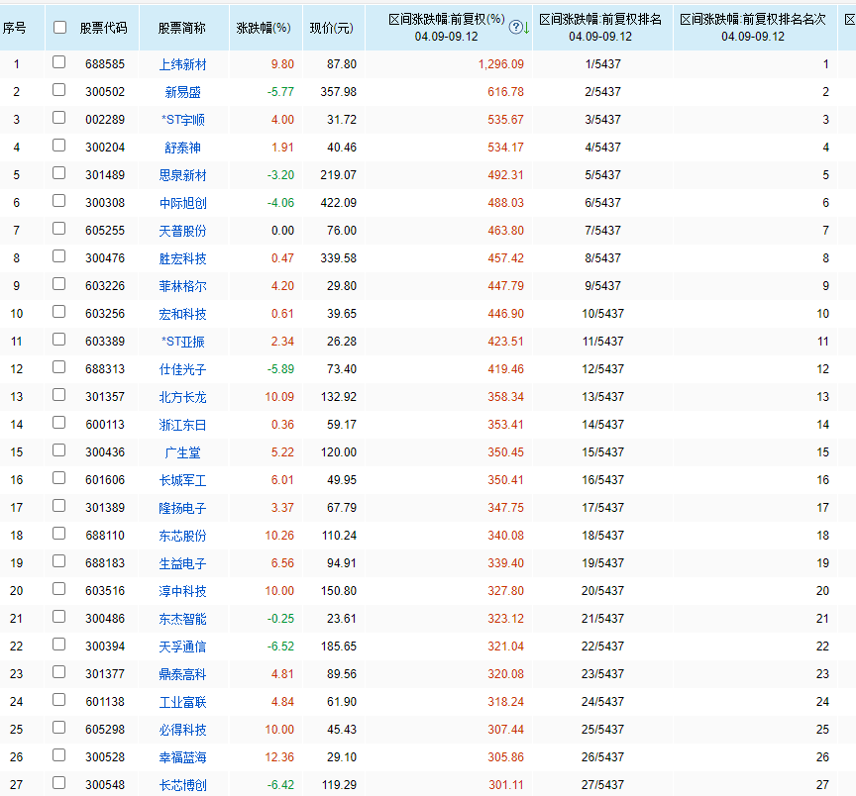Click 广生堂 stock name
The height and width of the screenshot is (796, 856).
click(183, 452)
